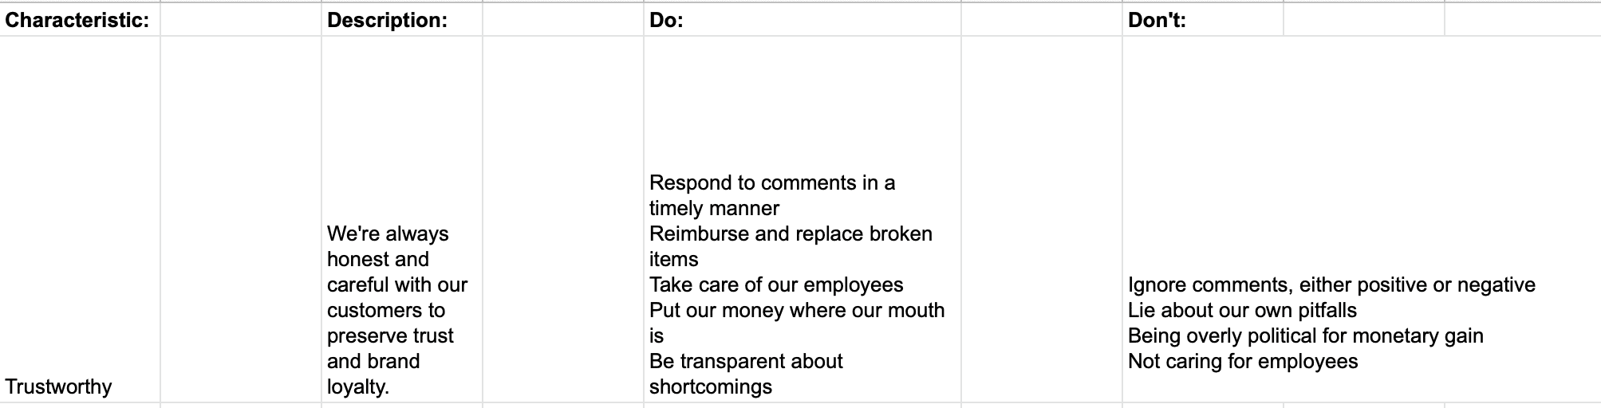Click "Be transparent about shortcomings" text
1601x408 pixels.
(x=746, y=374)
